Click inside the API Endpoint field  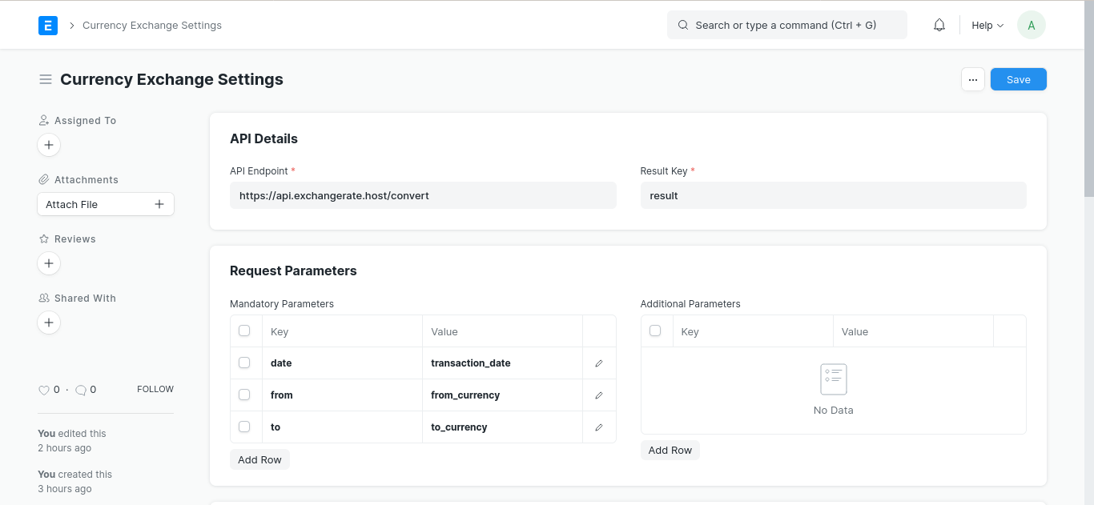[x=423, y=195]
